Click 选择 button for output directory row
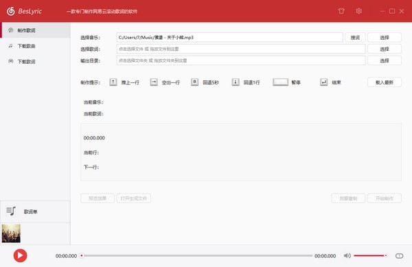412x267 pixels. point(385,60)
